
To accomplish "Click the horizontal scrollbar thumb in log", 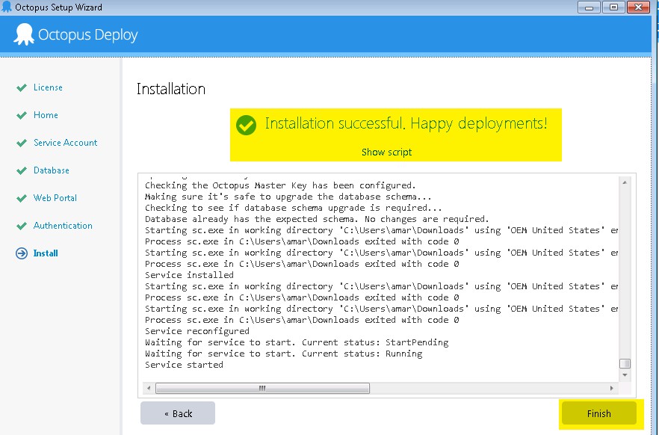I will pos(262,388).
